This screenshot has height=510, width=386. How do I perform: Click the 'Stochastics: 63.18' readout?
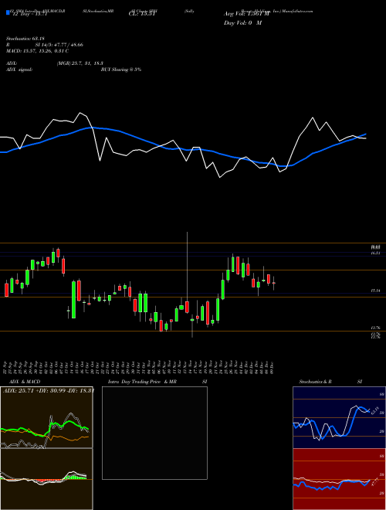[x=25, y=39]
